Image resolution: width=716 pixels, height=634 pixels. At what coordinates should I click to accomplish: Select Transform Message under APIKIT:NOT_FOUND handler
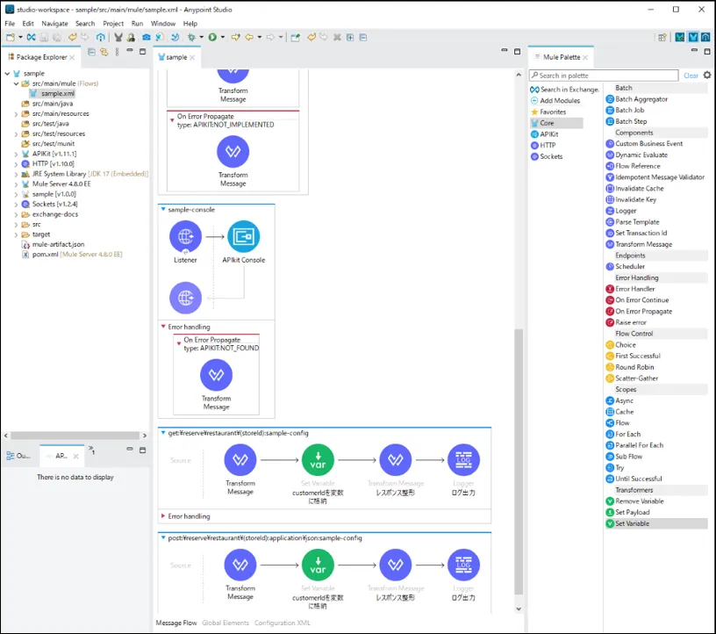tap(217, 375)
